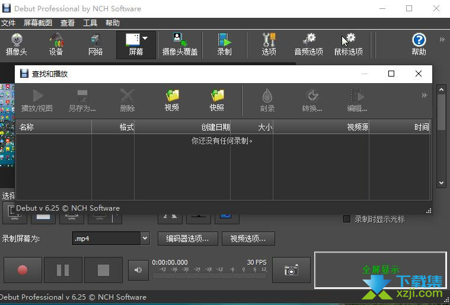Click the 删除 delete icon

coord(127,101)
